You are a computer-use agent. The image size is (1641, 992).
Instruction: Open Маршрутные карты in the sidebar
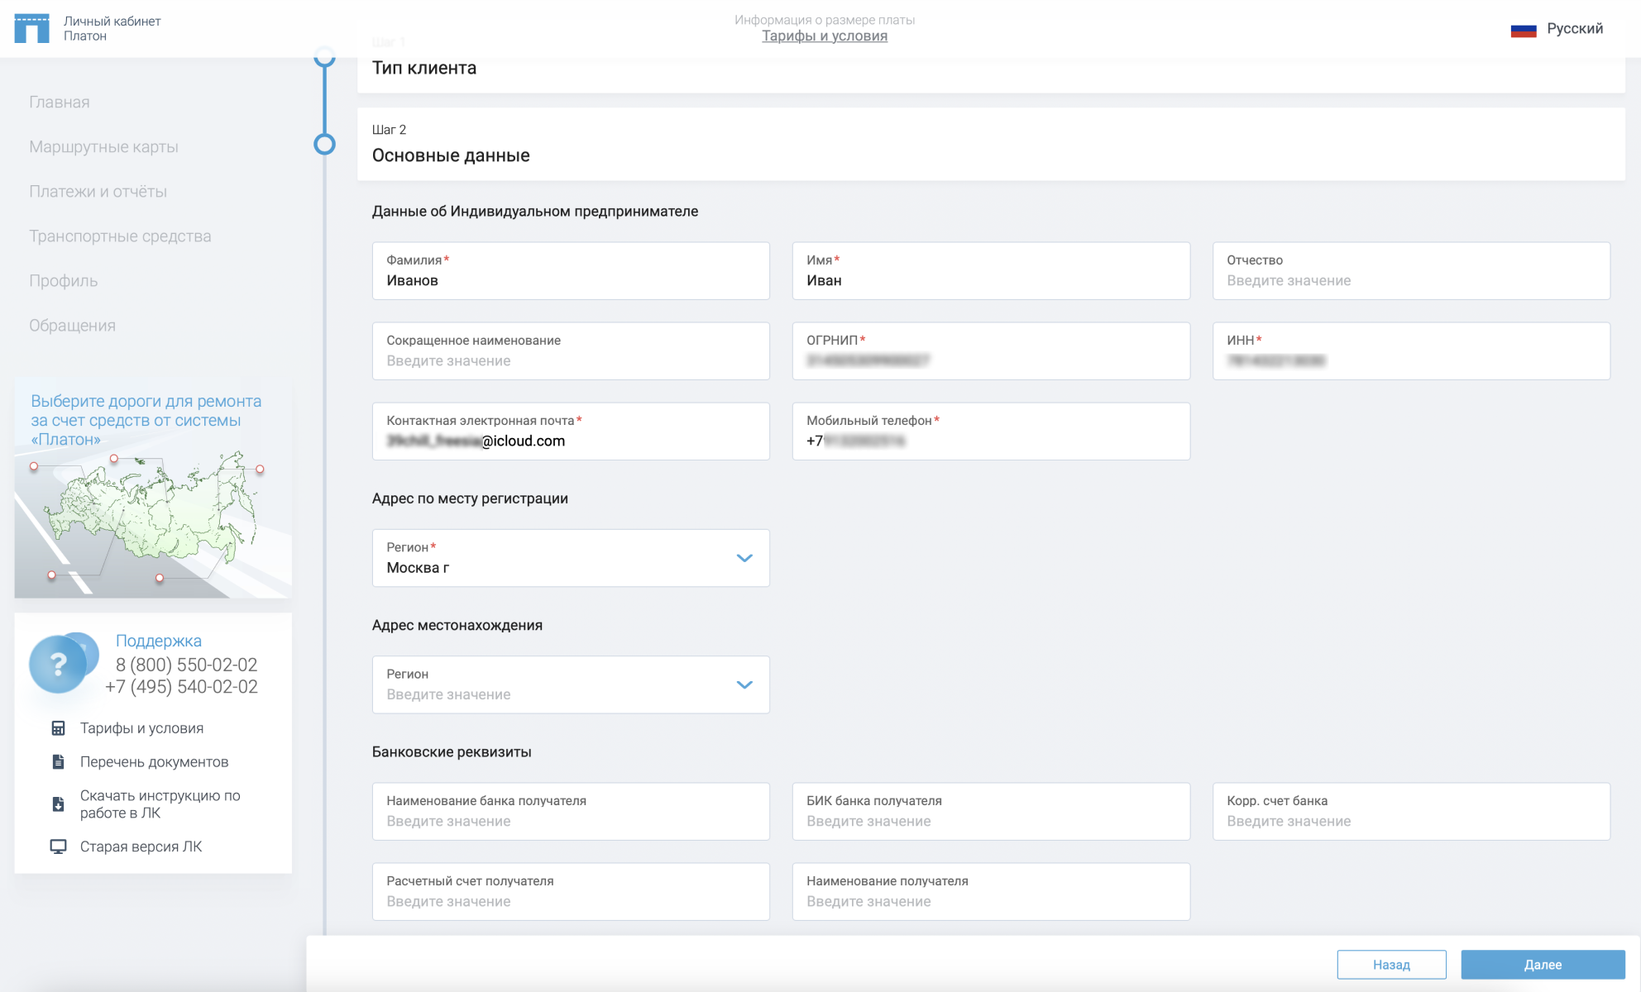click(103, 147)
